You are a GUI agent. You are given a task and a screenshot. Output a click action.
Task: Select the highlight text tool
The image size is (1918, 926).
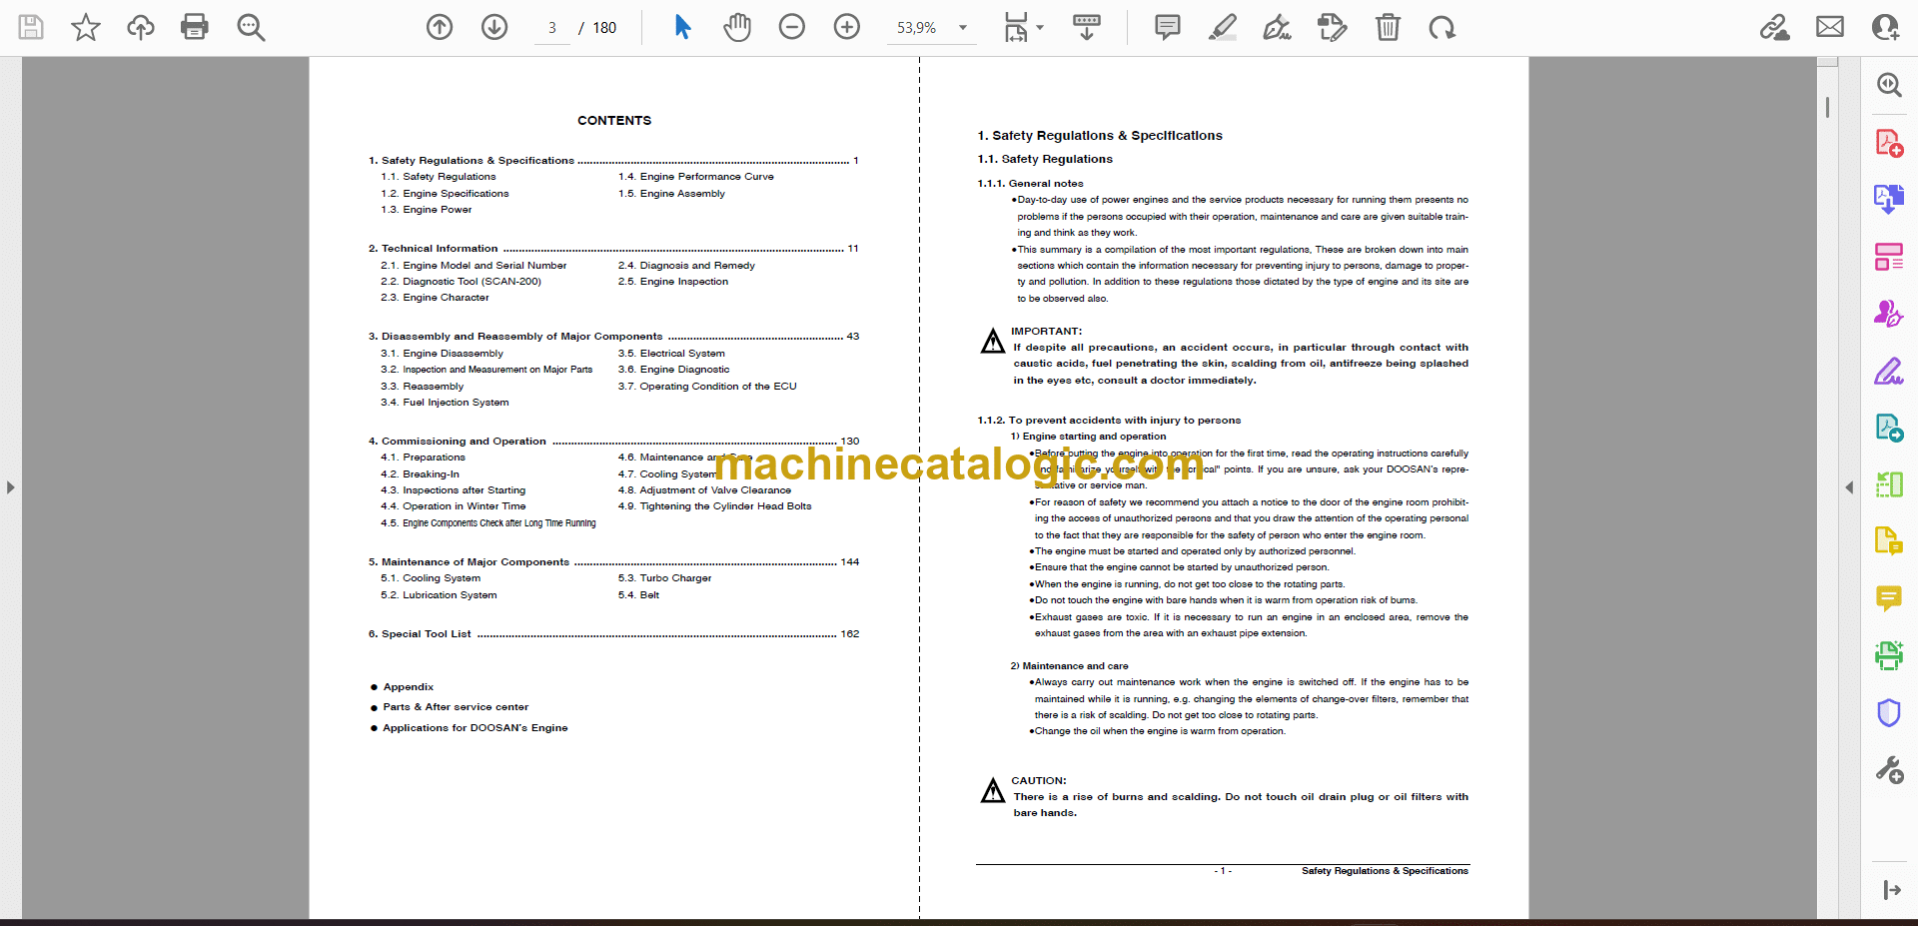(1222, 27)
